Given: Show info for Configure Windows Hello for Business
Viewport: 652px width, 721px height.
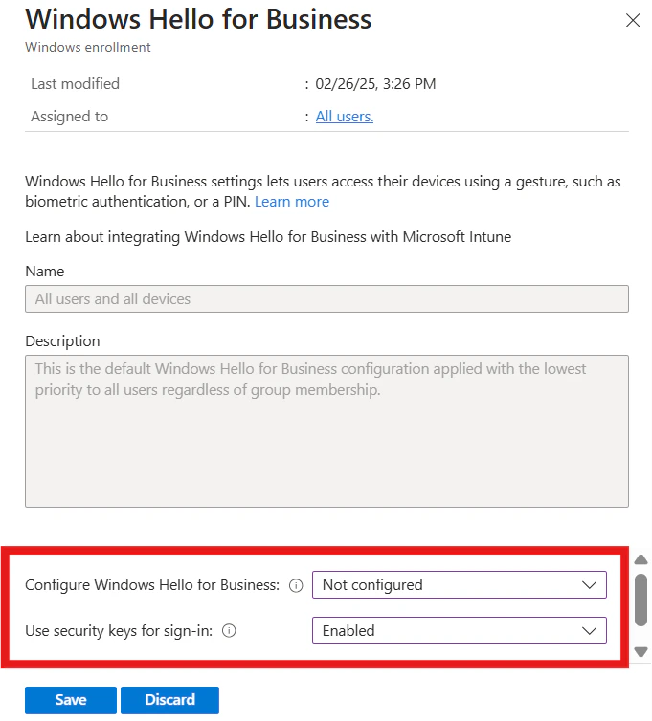Looking at the screenshot, I should tap(296, 585).
